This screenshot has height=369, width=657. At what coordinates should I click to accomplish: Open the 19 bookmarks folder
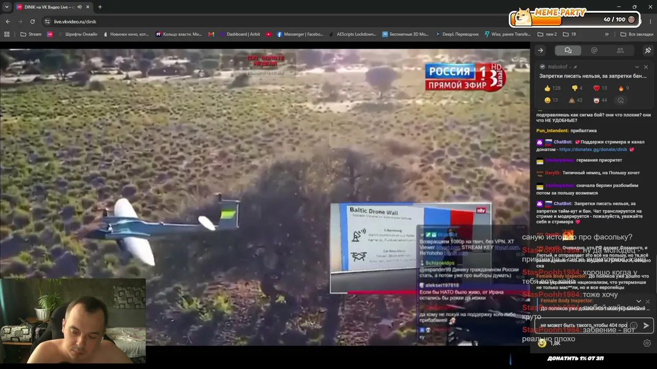click(569, 34)
